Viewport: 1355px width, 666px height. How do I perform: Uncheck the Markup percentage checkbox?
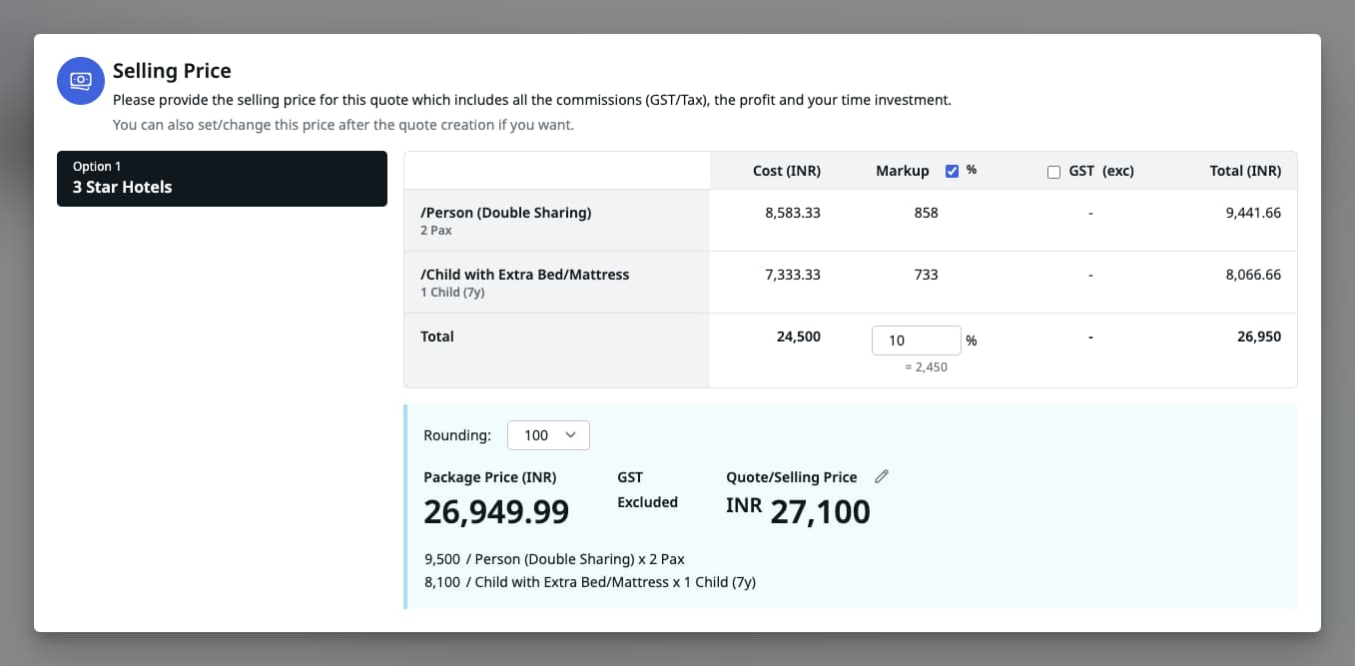click(952, 171)
